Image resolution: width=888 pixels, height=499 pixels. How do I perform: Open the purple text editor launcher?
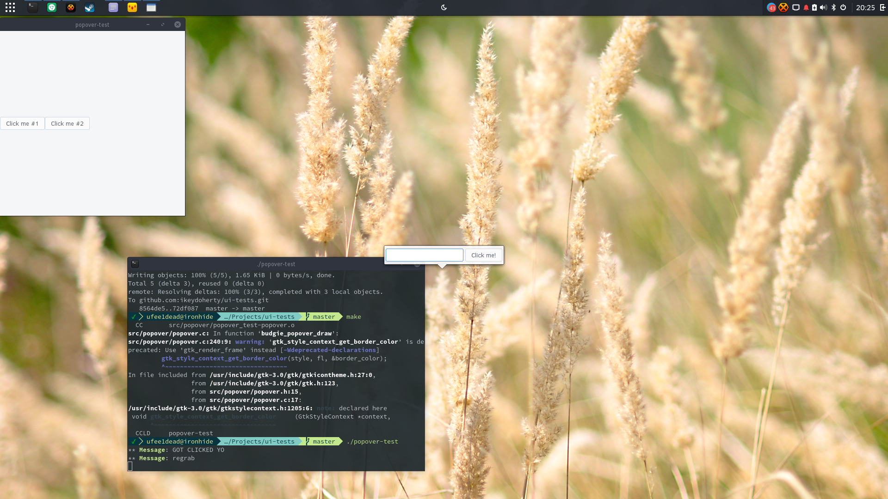pyautogui.click(x=113, y=7)
